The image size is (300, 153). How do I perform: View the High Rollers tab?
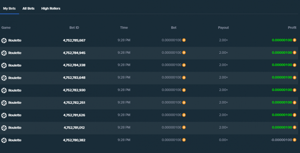51,8
